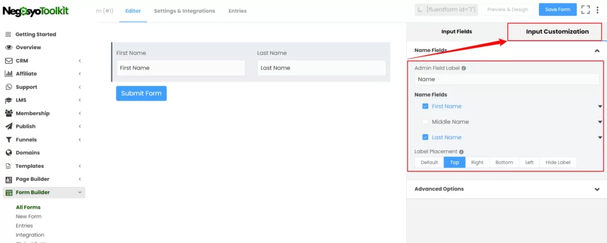Expand the Membership submenu chevron
This screenshot has height=243, width=607.
(x=80, y=113)
